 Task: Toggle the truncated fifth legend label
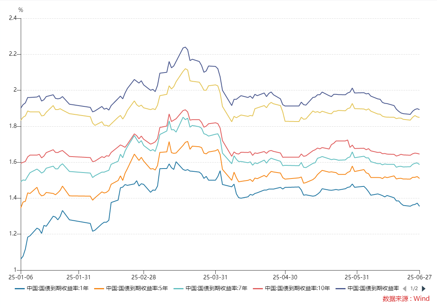point(373,288)
